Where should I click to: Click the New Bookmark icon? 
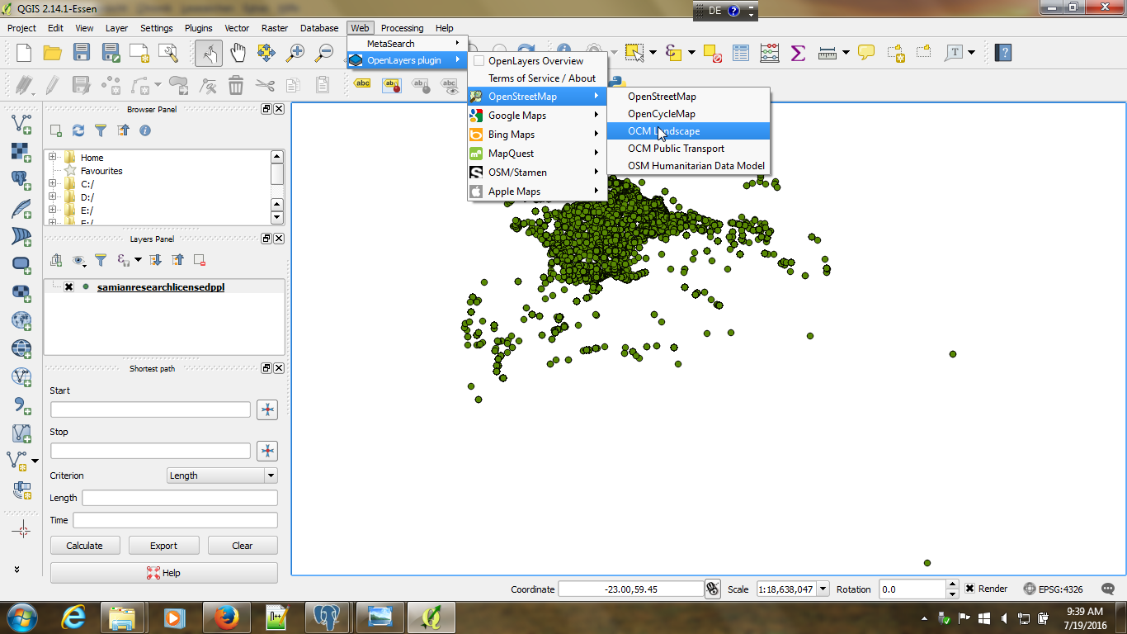coord(895,53)
